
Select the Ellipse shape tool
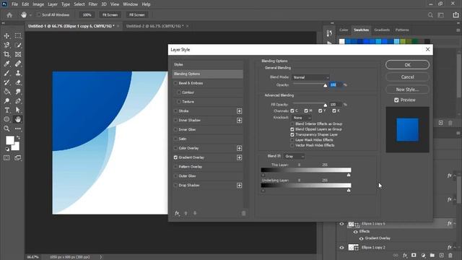pyautogui.click(x=6, y=119)
